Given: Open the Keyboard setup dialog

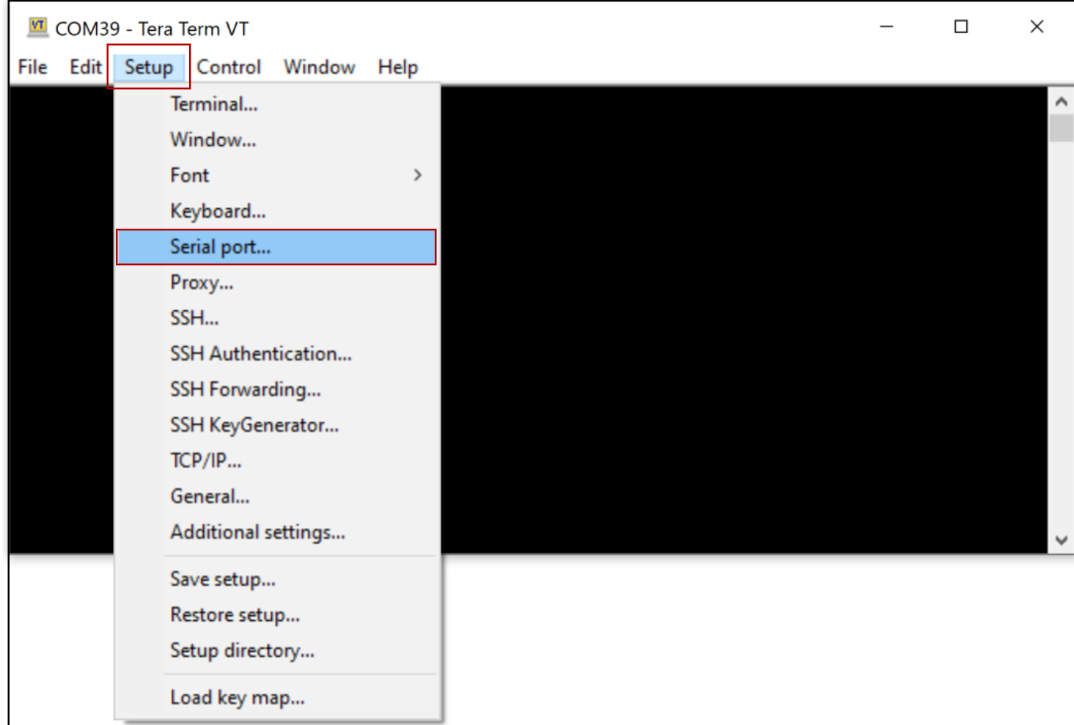Looking at the screenshot, I should pyautogui.click(x=218, y=210).
